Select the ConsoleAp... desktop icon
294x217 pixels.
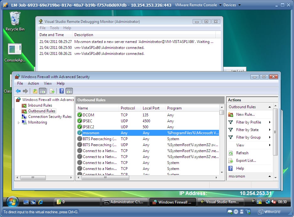15,53
